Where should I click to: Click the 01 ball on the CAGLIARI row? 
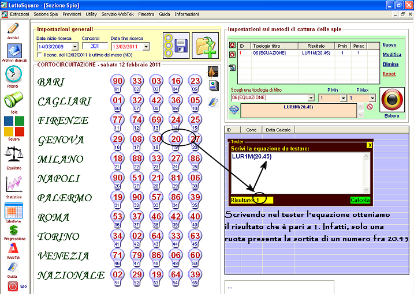[x=117, y=100]
